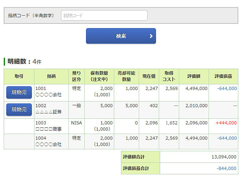Click stock 1001 ○○○○会社 cell
The width and height of the screenshot is (242, 182).
click(51, 93)
